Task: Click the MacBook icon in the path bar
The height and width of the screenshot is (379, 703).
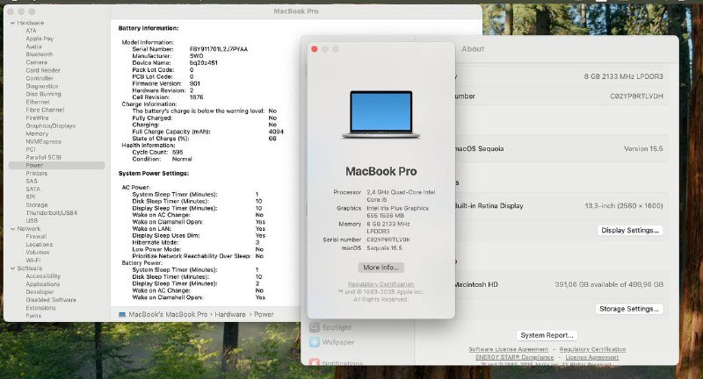Action: coord(122,315)
